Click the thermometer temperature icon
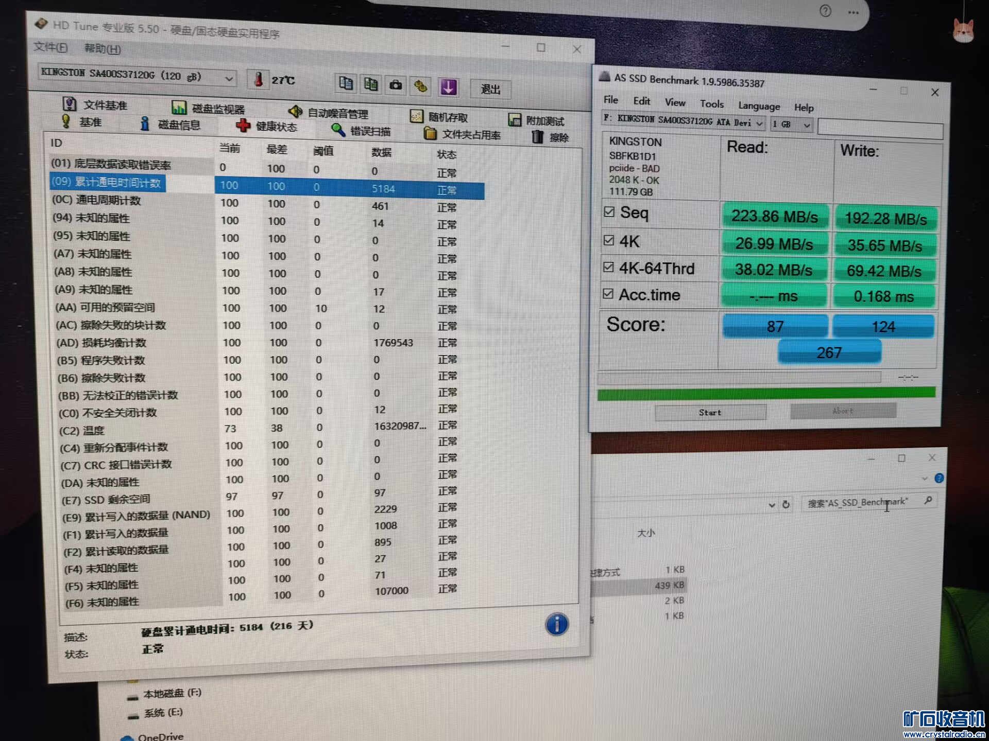Viewport: 989px width, 741px height. 259,79
